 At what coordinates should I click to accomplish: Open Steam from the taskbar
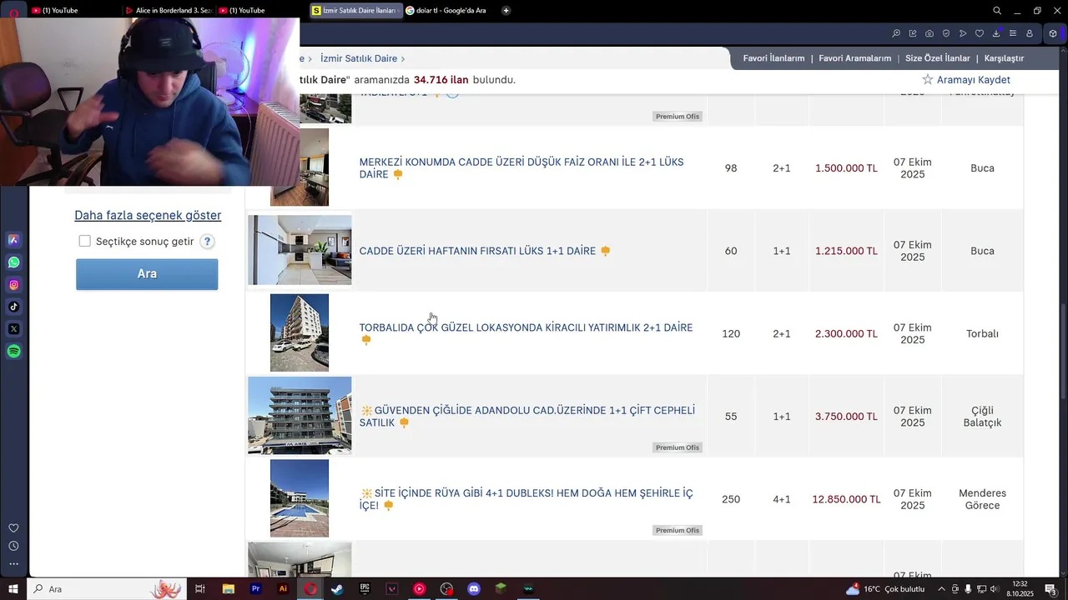337,589
